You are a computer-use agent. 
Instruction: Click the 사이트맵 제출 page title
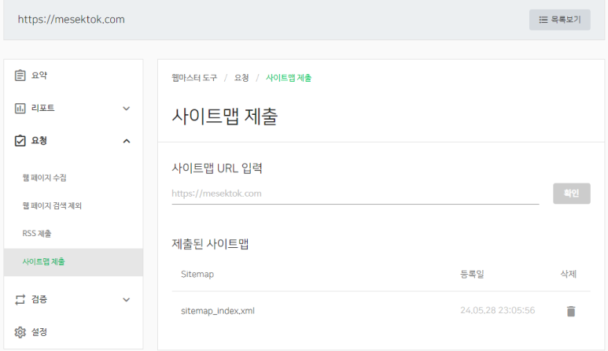click(225, 116)
